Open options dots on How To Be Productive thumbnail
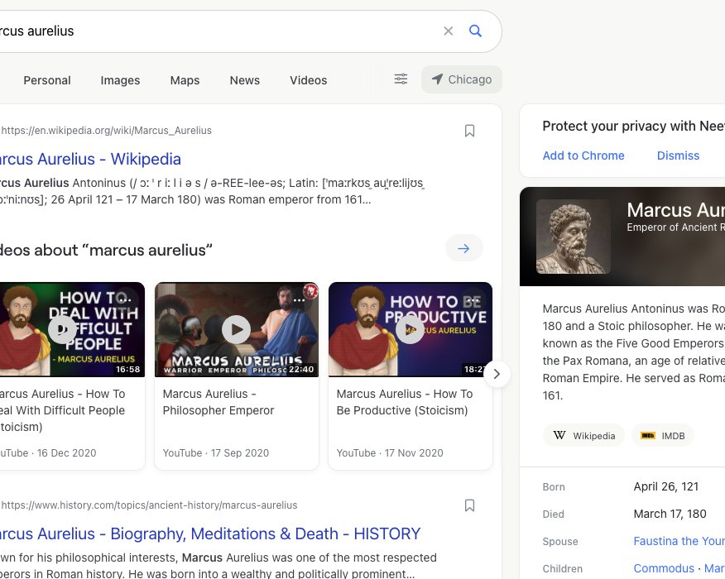 point(473,300)
